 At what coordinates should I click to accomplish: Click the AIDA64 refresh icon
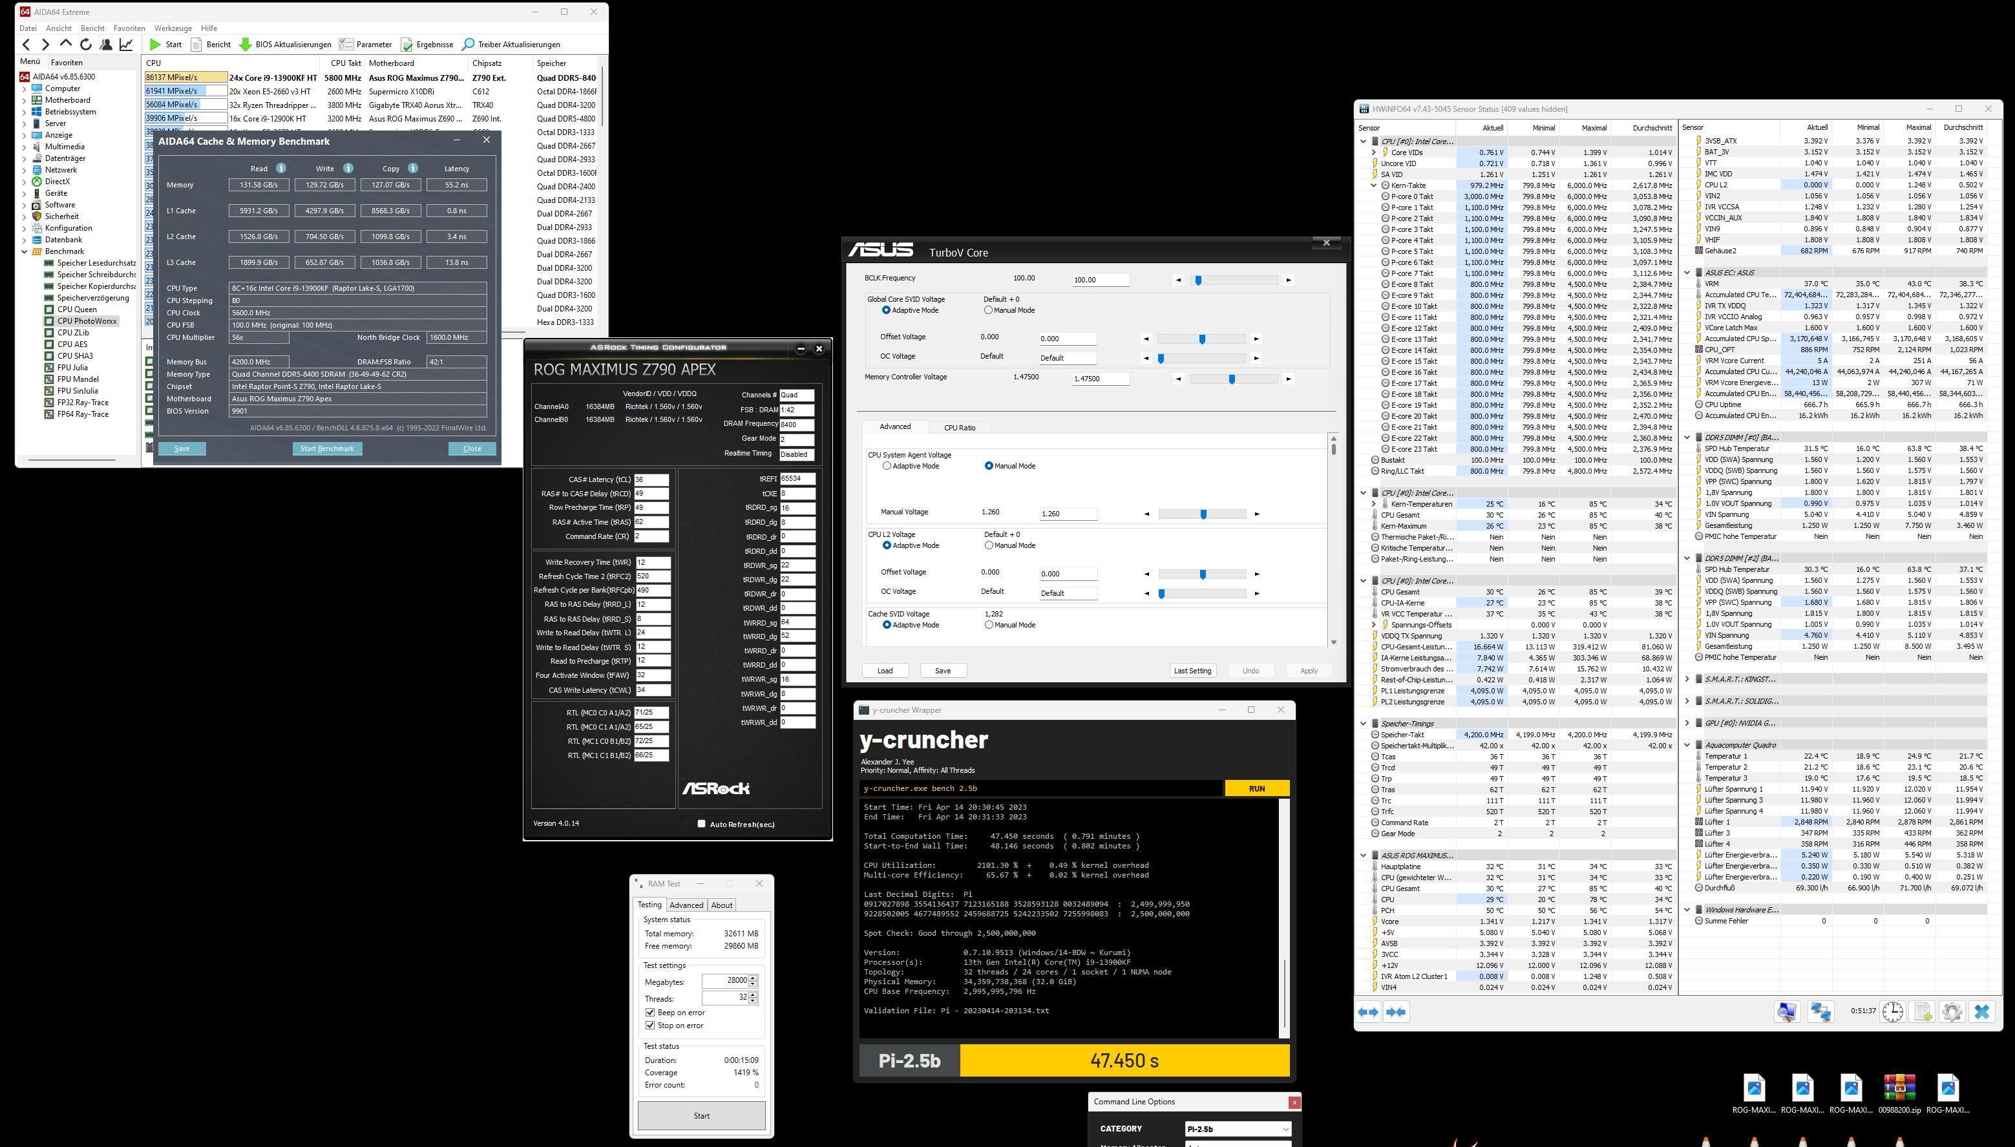pyautogui.click(x=86, y=45)
